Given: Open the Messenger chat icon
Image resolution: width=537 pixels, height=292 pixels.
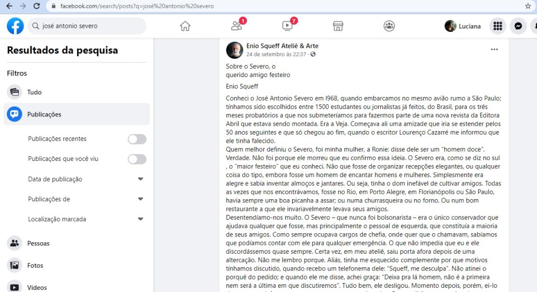Looking at the screenshot, I should pos(518,26).
